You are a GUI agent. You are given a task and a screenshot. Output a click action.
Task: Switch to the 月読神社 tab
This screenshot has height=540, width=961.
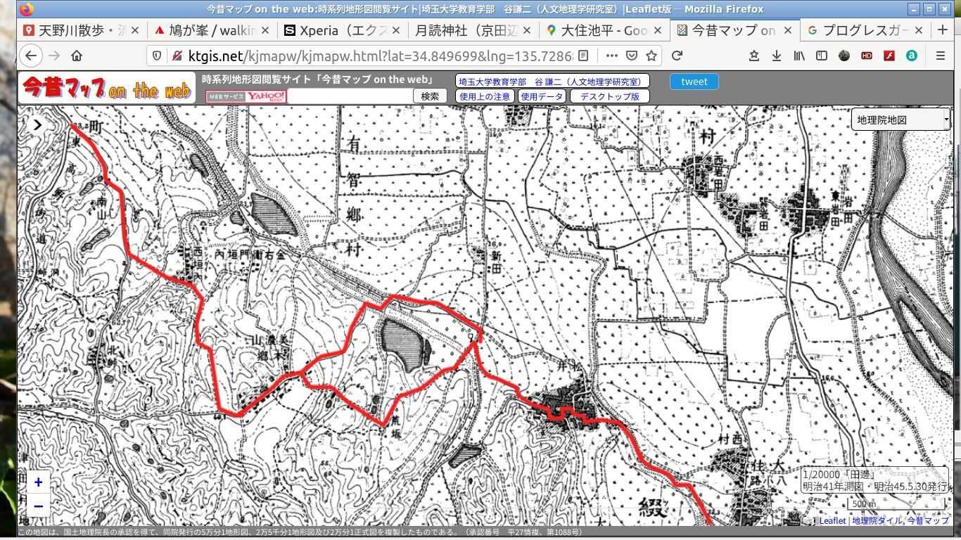471,30
